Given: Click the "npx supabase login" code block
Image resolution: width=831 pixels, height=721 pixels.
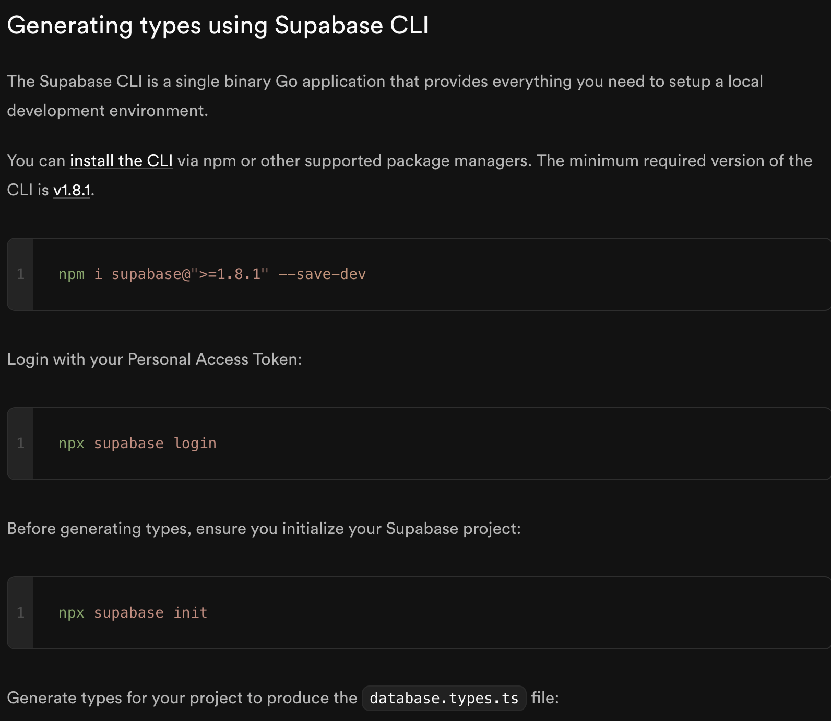Looking at the screenshot, I should pyautogui.click(x=418, y=444).
